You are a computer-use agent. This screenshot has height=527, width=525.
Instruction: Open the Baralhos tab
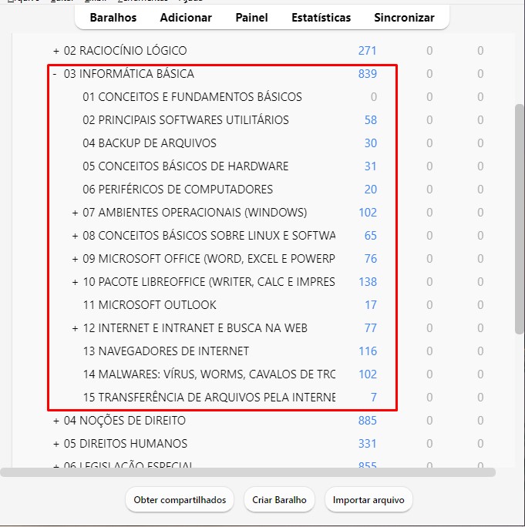pos(113,17)
